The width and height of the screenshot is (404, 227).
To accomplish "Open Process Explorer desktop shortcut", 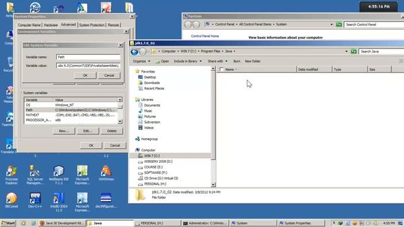I will pyautogui.click(x=11, y=175).
